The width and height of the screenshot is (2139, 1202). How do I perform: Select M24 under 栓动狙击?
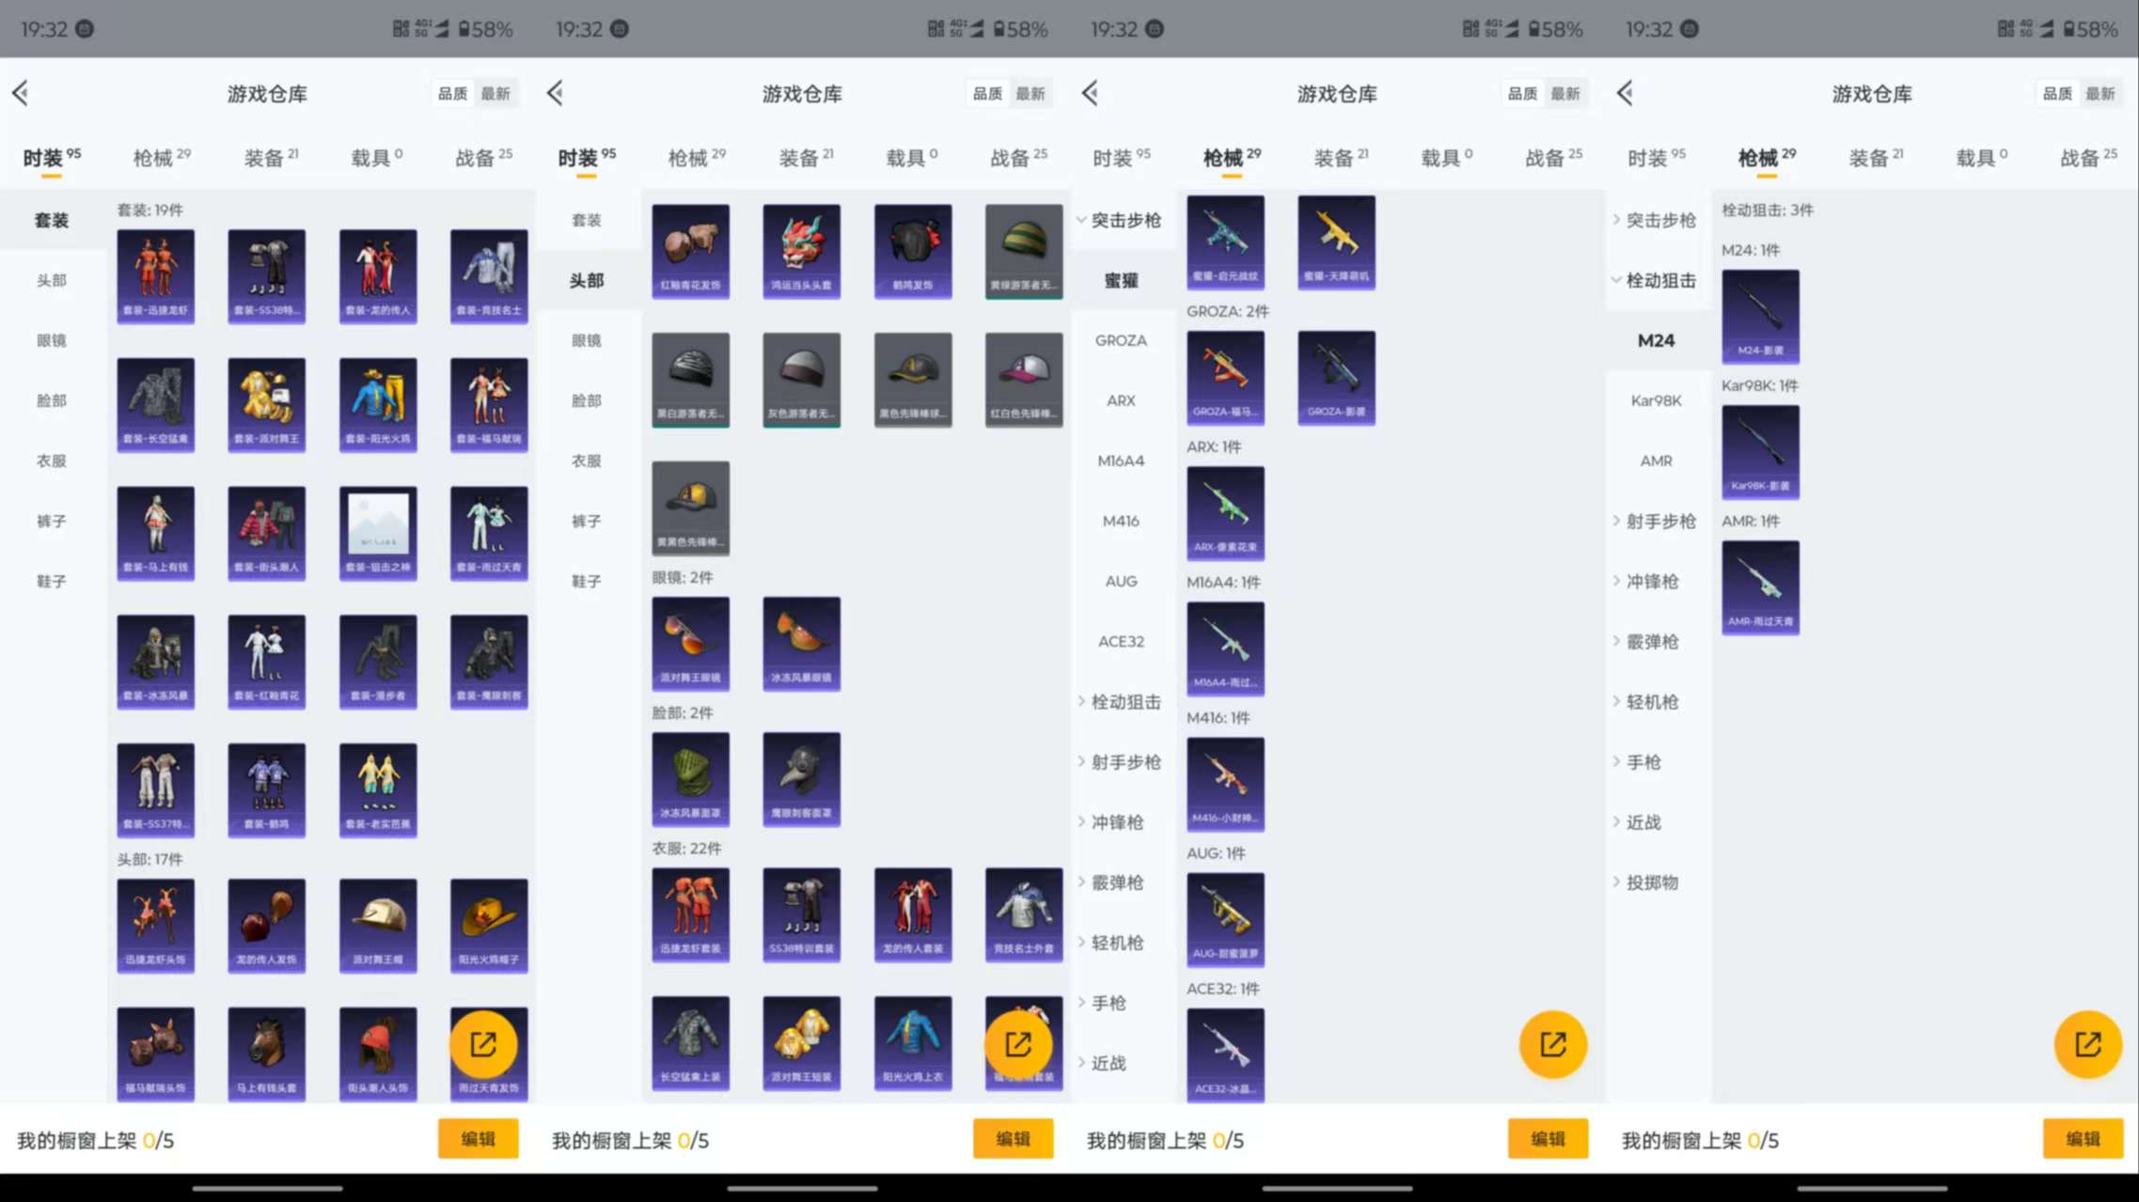click(1656, 340)
